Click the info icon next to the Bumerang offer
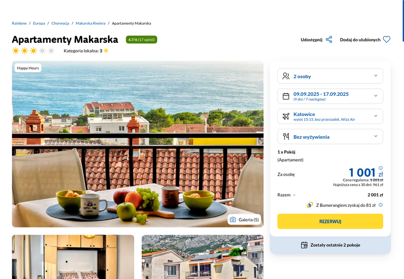The image size is (404, 279). point(381,205)
